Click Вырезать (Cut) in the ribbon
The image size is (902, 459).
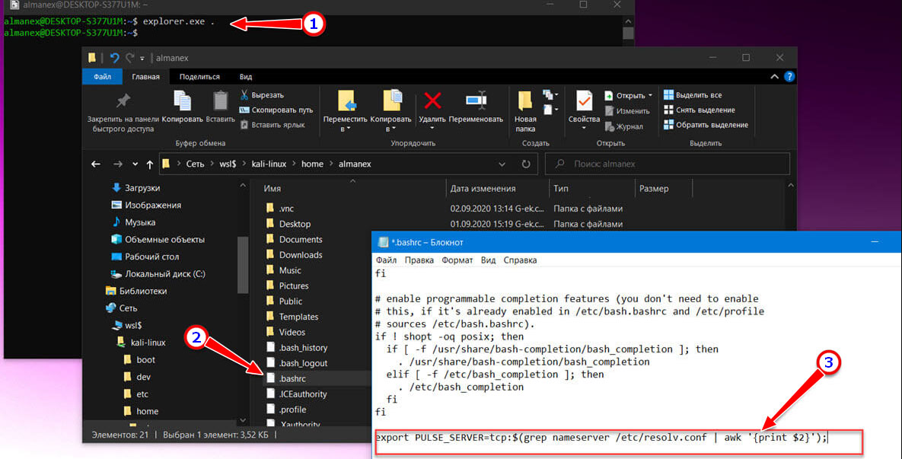coord(262,95)
